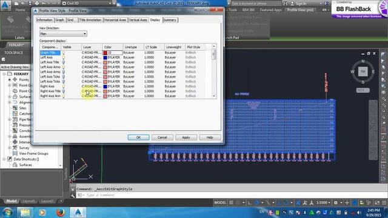This screenshot has height=218, width=388.
Task: Expand the Survey node
Action: (x=10, y=148)
